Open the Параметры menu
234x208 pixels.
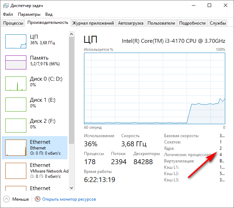click(29, 14)
